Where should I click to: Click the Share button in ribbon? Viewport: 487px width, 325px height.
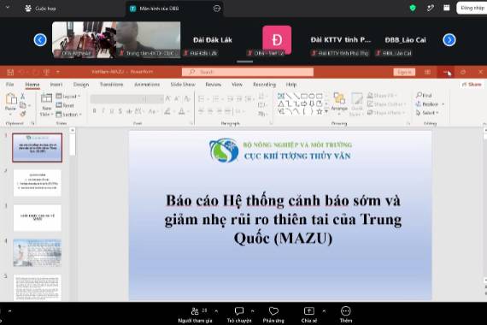click(x=472, y=85)
